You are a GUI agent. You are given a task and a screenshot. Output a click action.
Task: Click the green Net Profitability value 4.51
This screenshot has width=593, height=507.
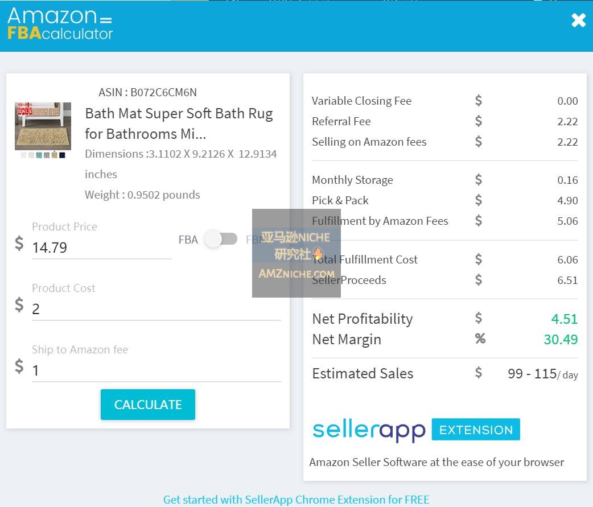(564, 319)
